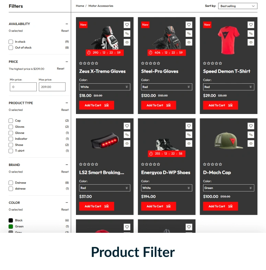Rate Steel-Pro Gloves five stars
266x270 pixels.
coord(158,63)
